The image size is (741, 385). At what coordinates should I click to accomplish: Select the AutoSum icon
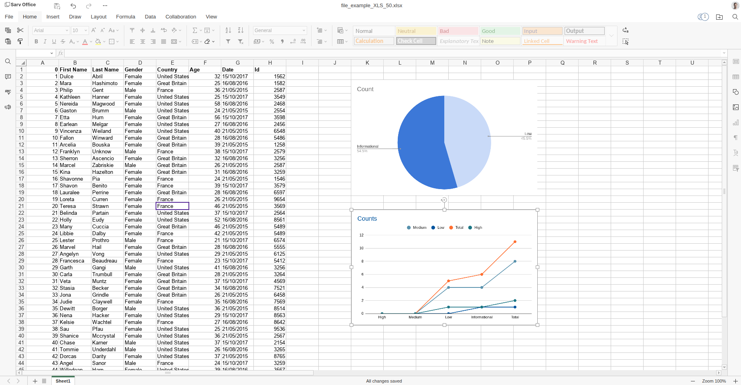click(195, 31)
